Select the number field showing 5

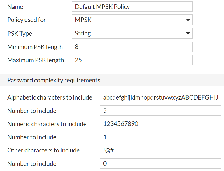(160, 111)
